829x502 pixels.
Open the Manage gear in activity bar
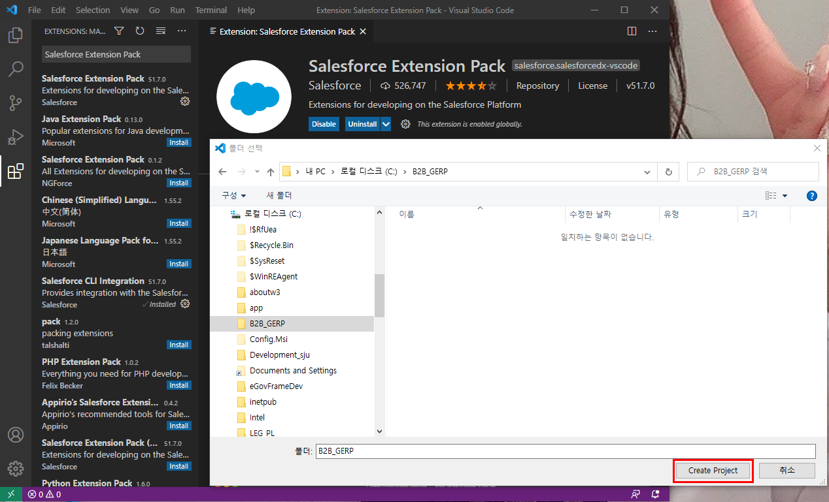point(16,468)
